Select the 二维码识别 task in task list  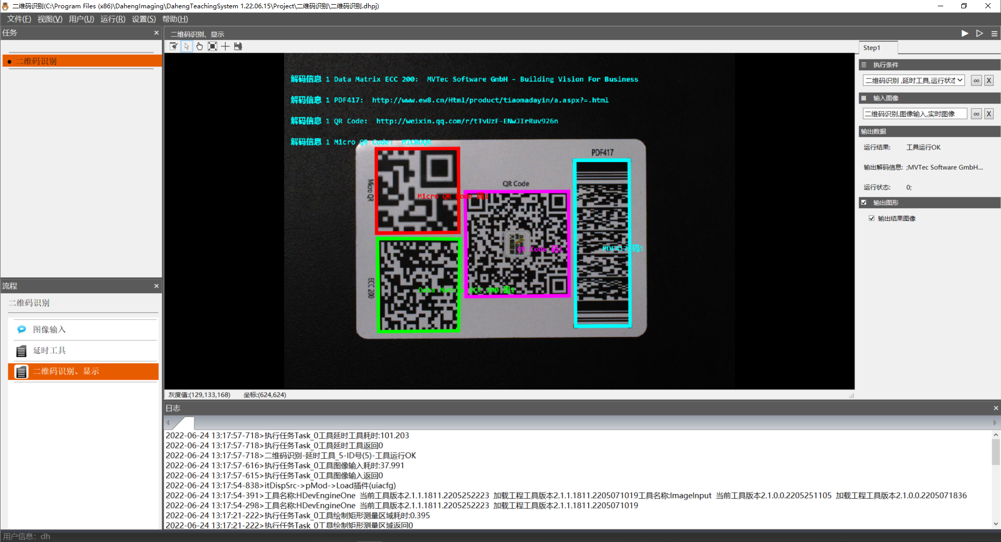tap(82, 61)
